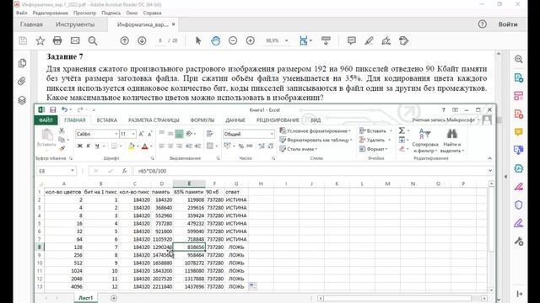Click the font color red A icon
Viewport: 540px width, 303px height.
145,146
